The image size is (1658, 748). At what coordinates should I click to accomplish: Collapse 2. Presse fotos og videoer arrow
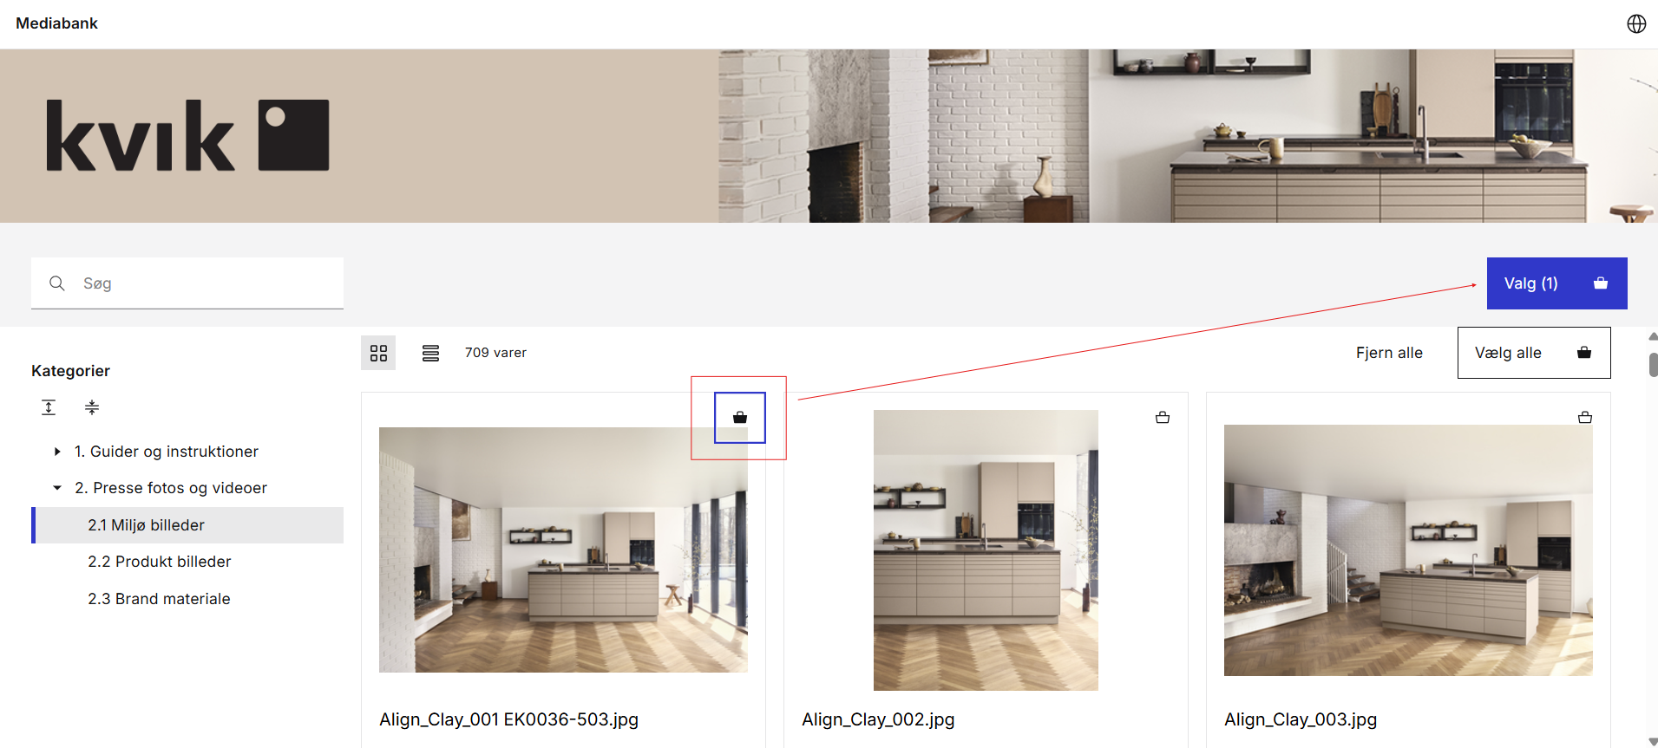click(x=57, y=488)
